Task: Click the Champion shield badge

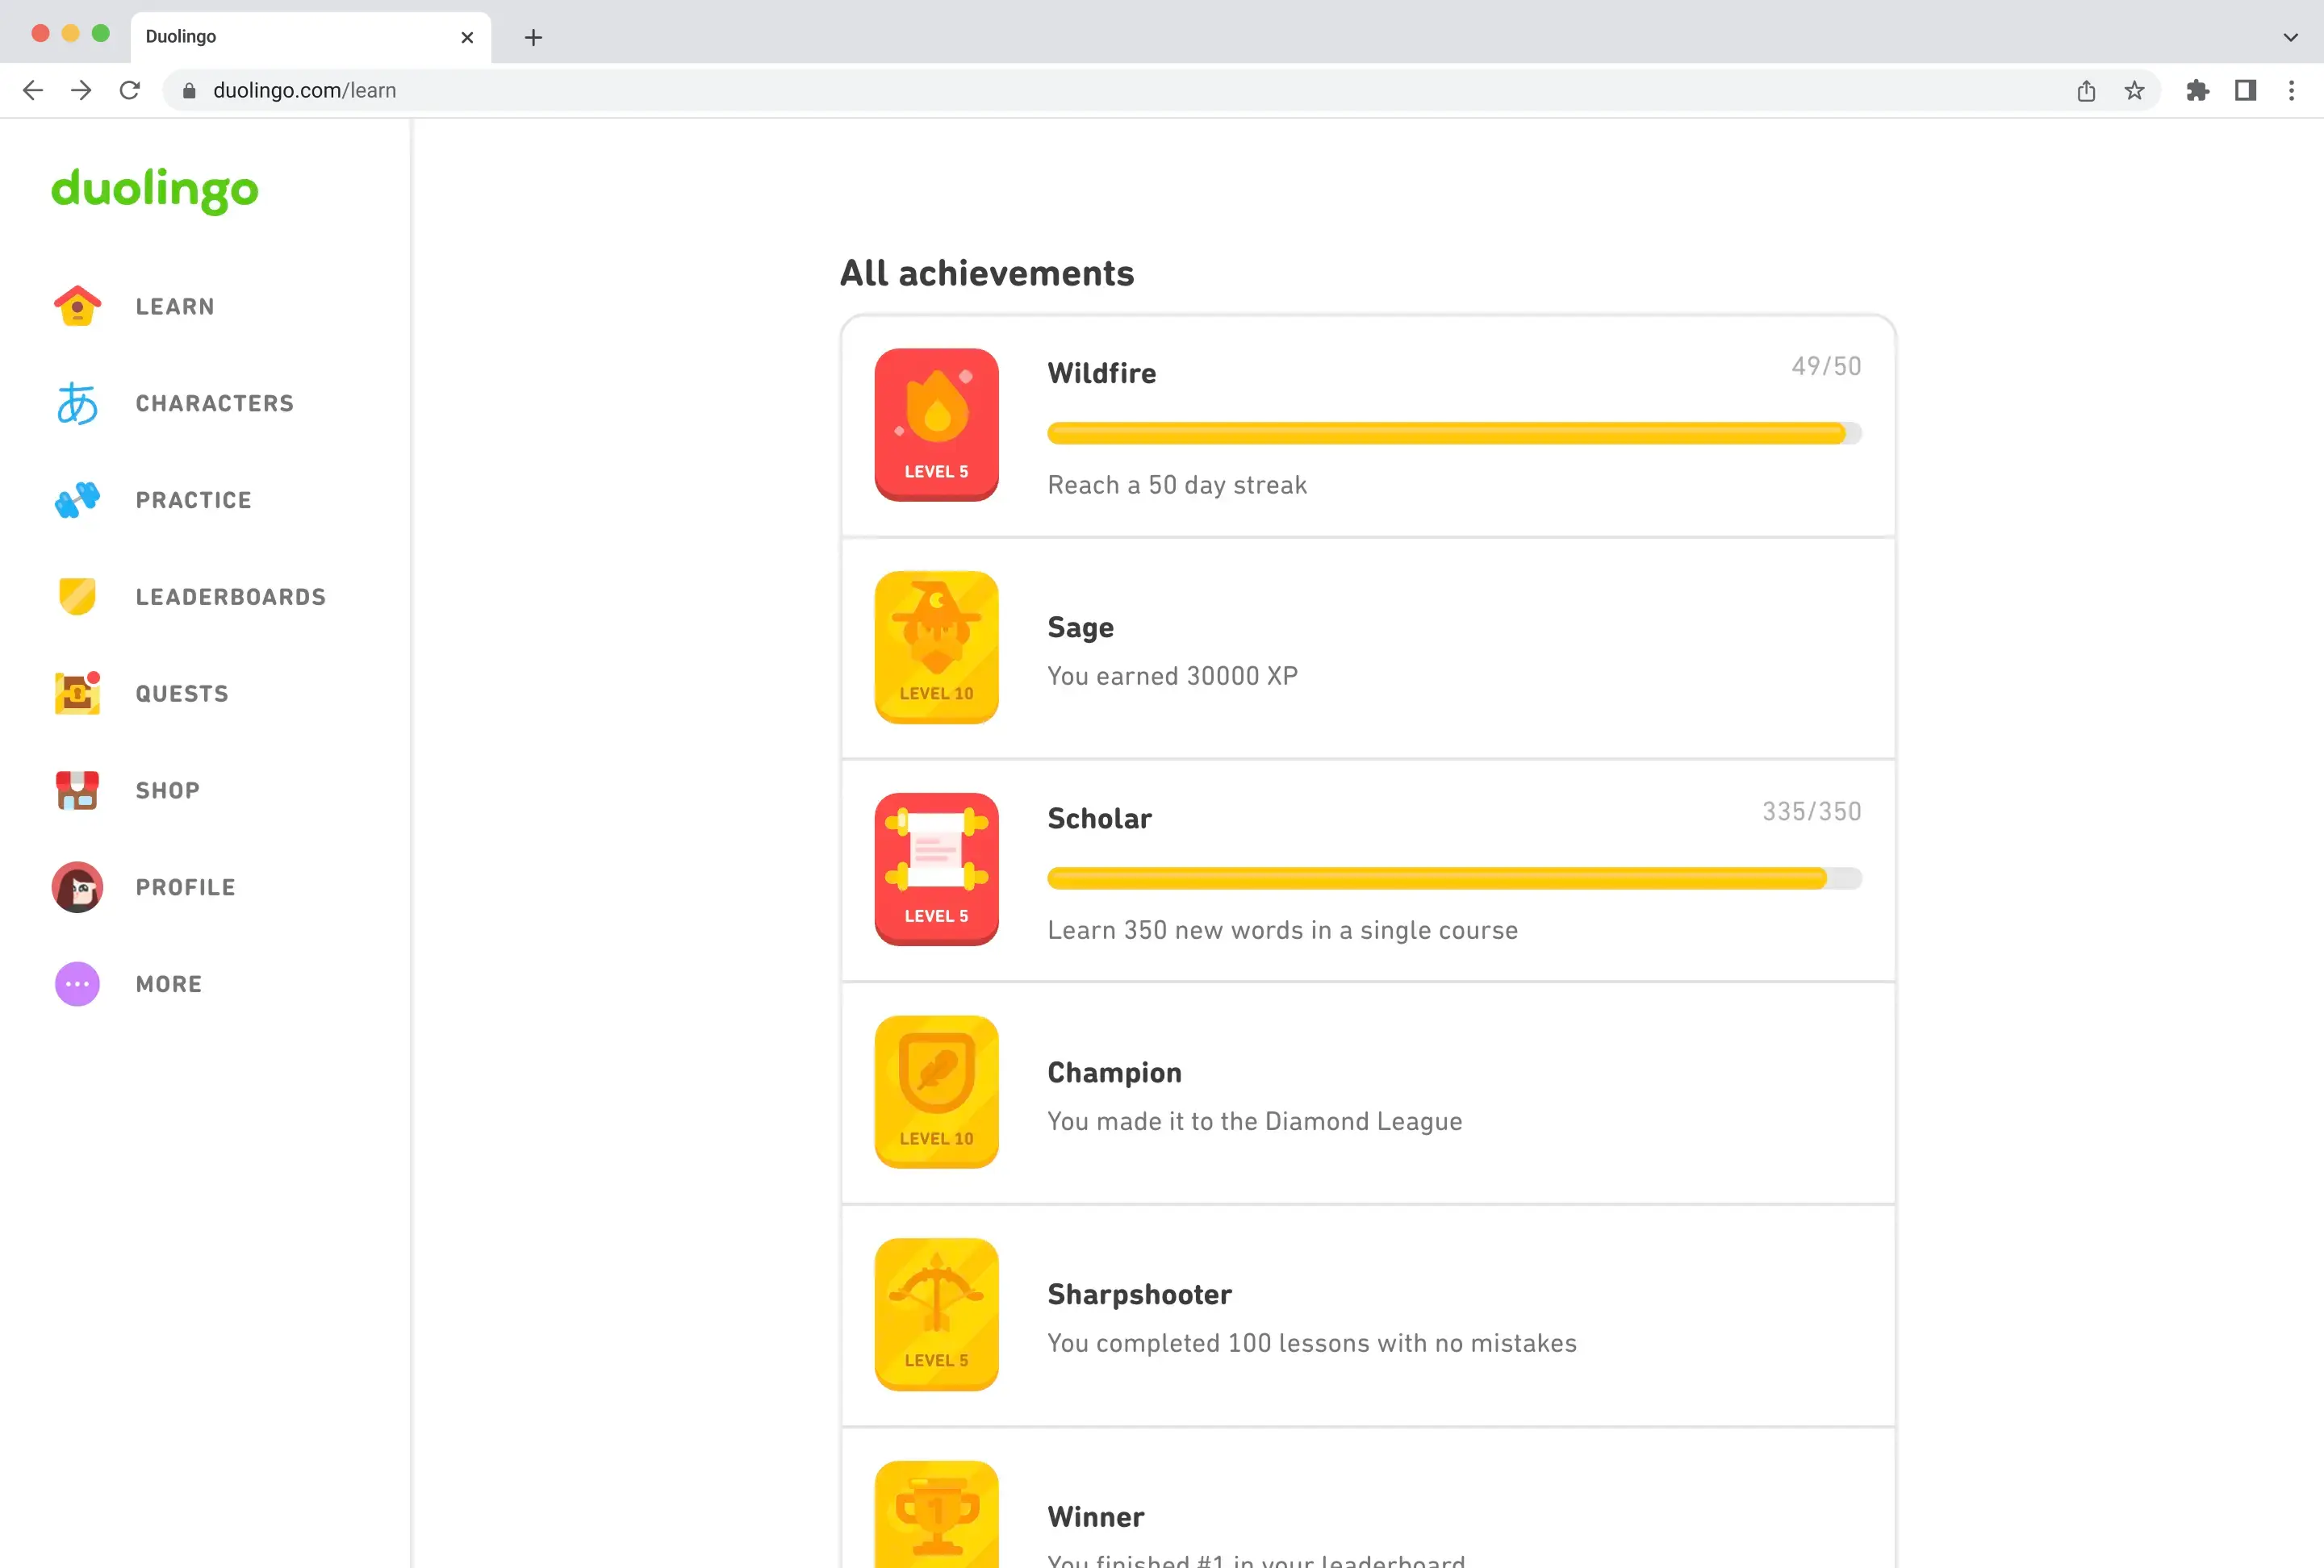Action: [x=936, y=1091]
